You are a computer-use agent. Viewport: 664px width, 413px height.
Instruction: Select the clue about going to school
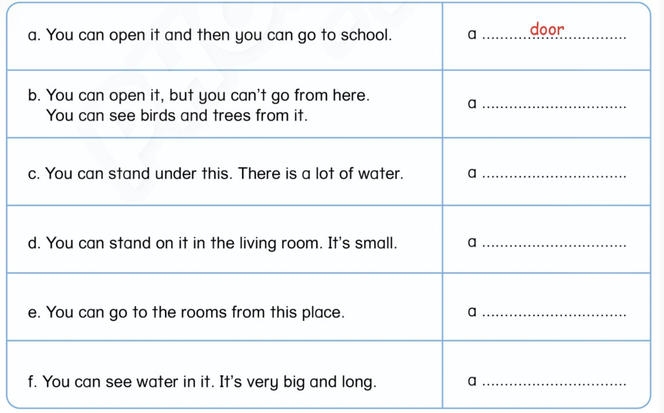click(x=210, y=35)
